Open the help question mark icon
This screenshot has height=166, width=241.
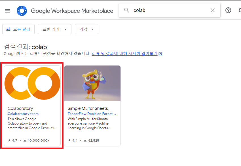pyautogui.click(x=228, y=10)
